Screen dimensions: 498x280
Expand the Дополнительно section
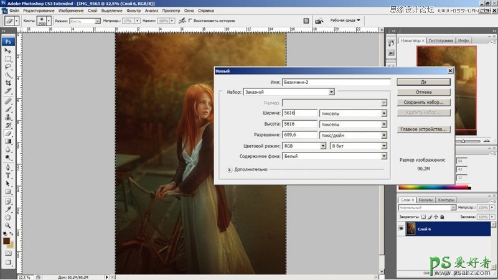coord(229,169)
